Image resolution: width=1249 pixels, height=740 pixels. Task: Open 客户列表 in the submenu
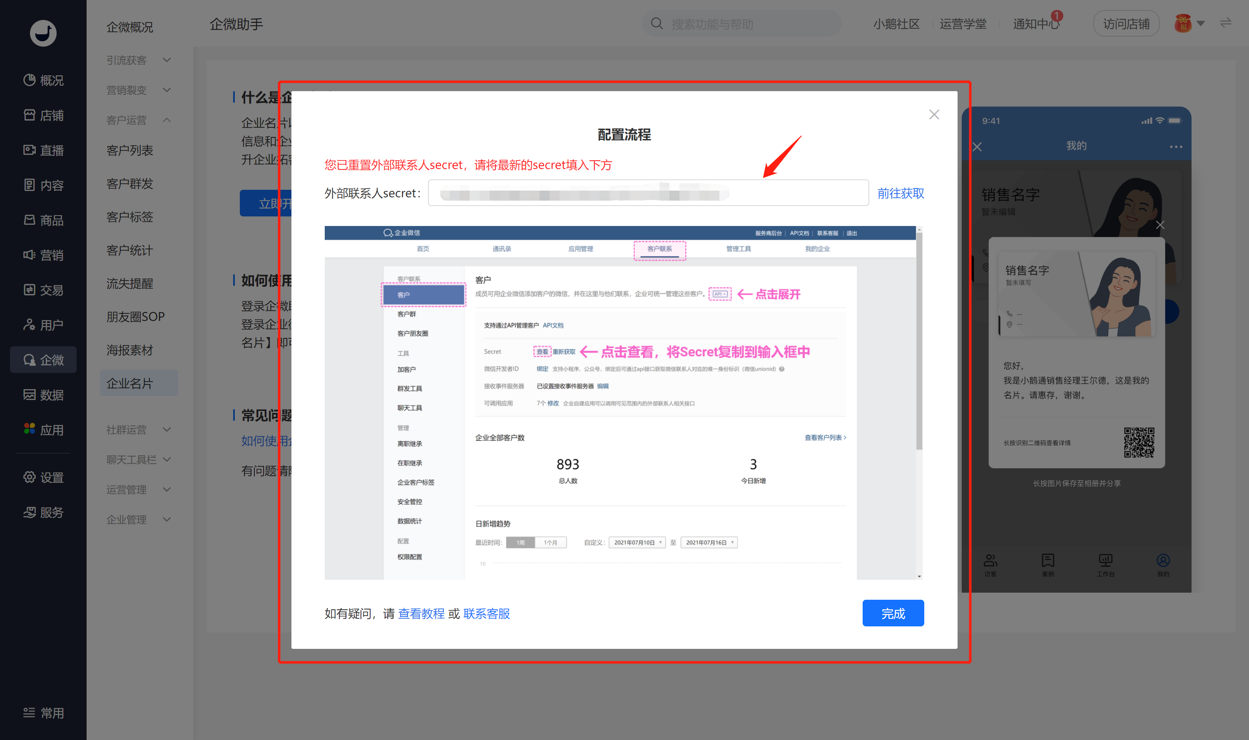[130, 150]
